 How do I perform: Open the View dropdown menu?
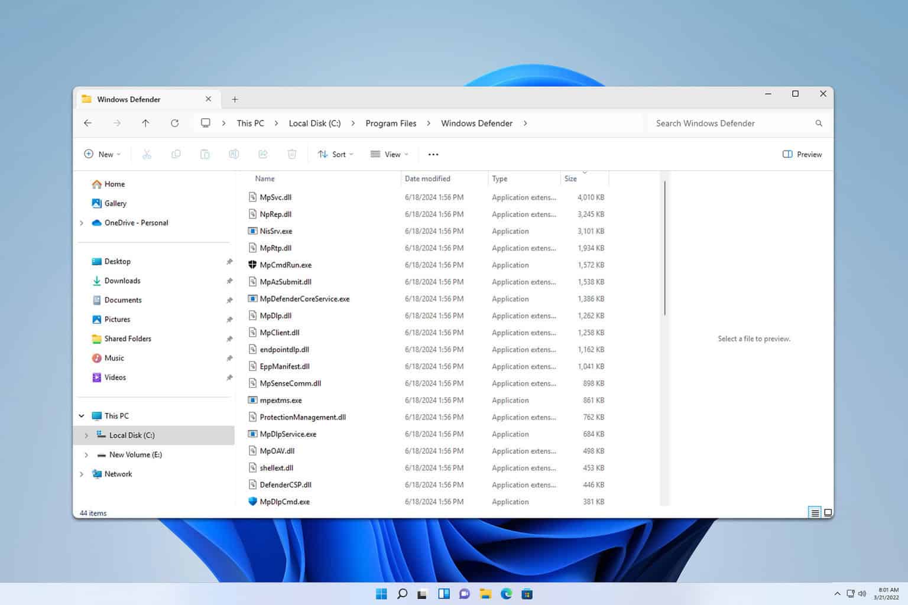coord(389,154)
